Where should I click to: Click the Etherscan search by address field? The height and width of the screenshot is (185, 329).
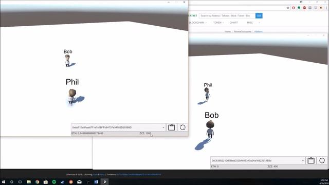tap(227, 16)
